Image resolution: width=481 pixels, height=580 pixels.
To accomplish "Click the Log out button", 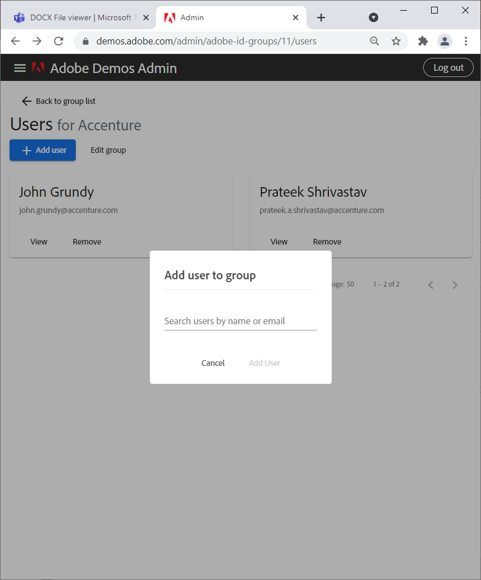I will [448, 67].
